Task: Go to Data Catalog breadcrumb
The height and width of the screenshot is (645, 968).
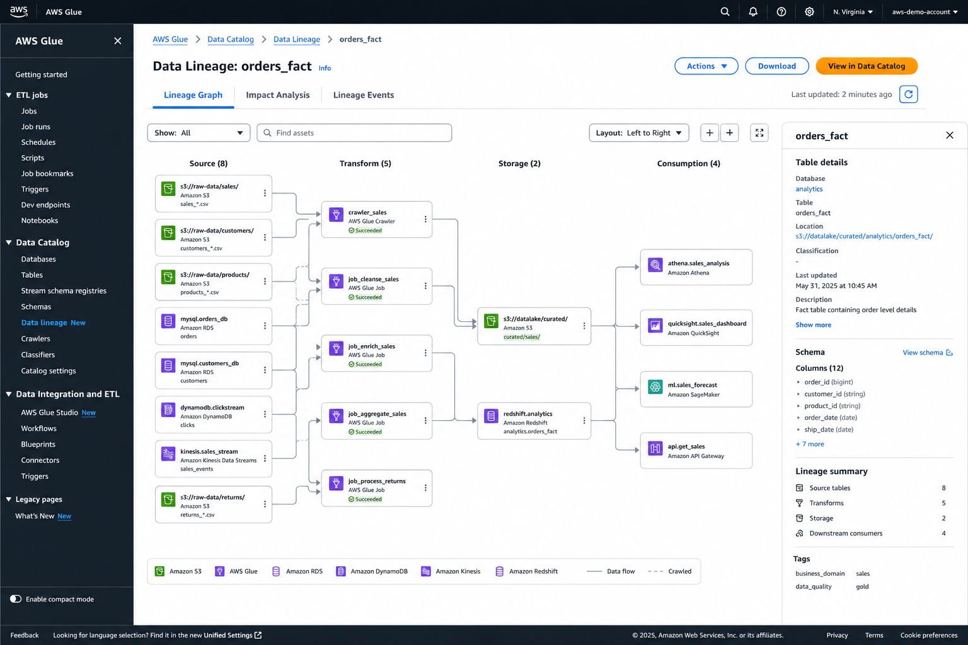Action: pos(231,39)
